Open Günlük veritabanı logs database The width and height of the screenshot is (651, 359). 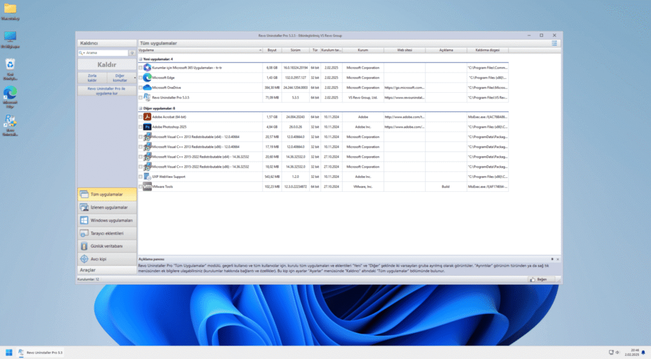point(107,246)
